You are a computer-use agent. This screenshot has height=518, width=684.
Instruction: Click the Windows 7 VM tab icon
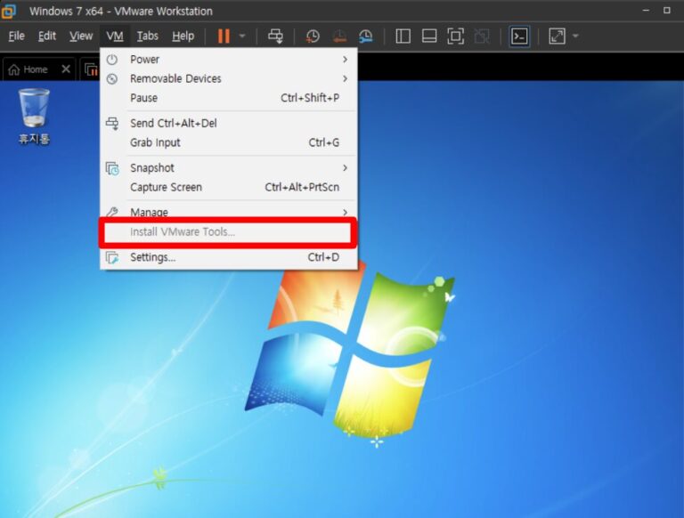click(91, 69)
